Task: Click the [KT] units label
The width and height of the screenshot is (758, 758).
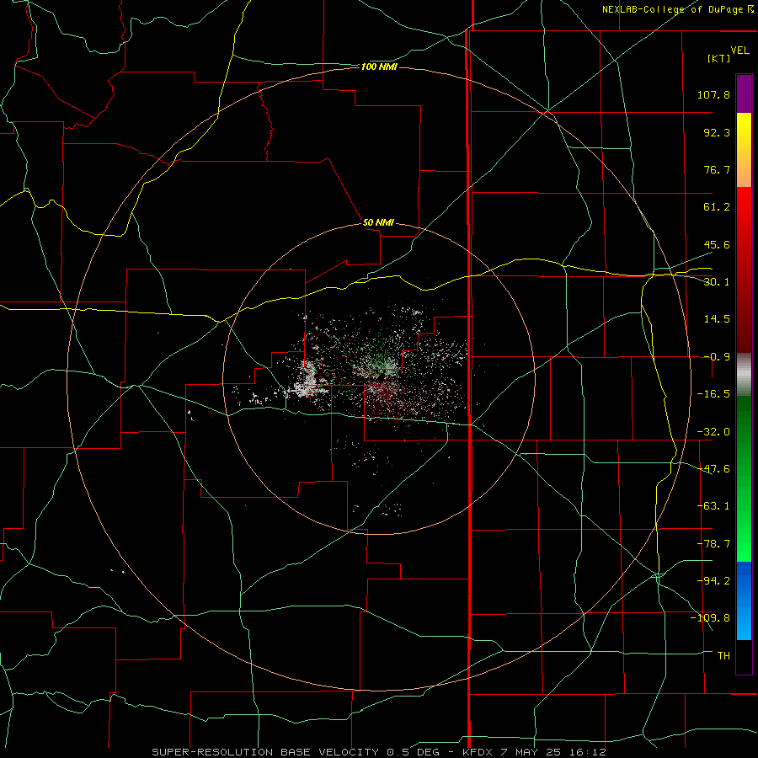Action: (719, 58)
